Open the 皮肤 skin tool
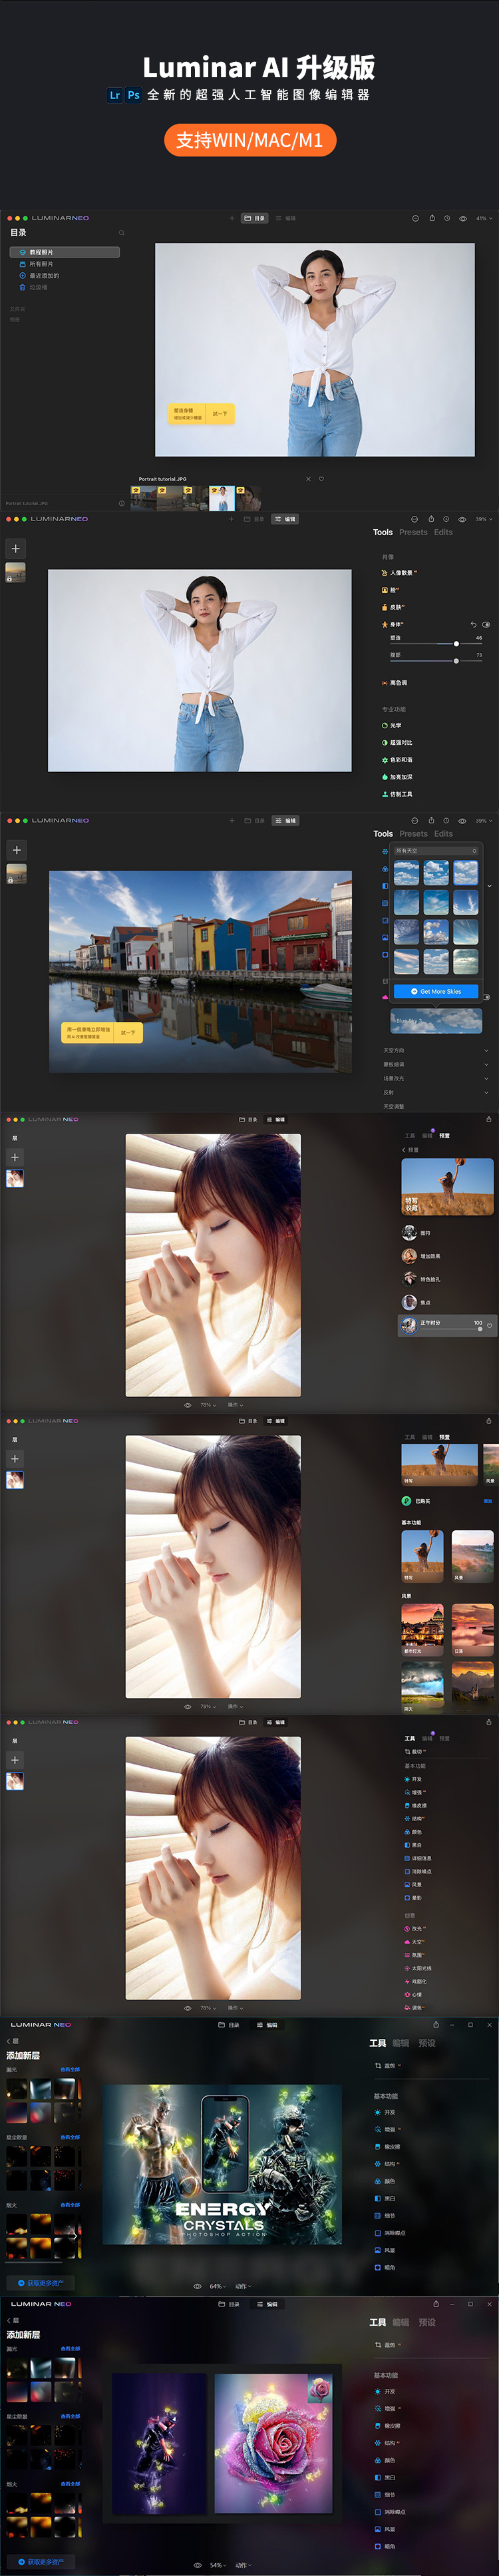499x2576 pixels. pos(392,607)
